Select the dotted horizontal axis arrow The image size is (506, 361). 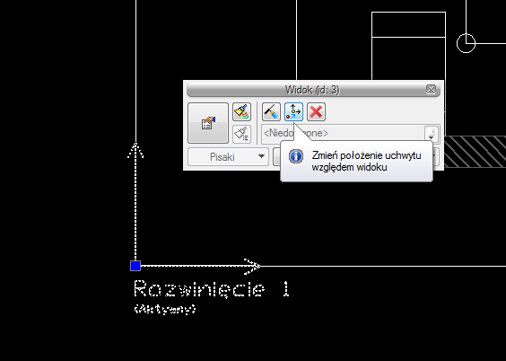pos(201,266)
